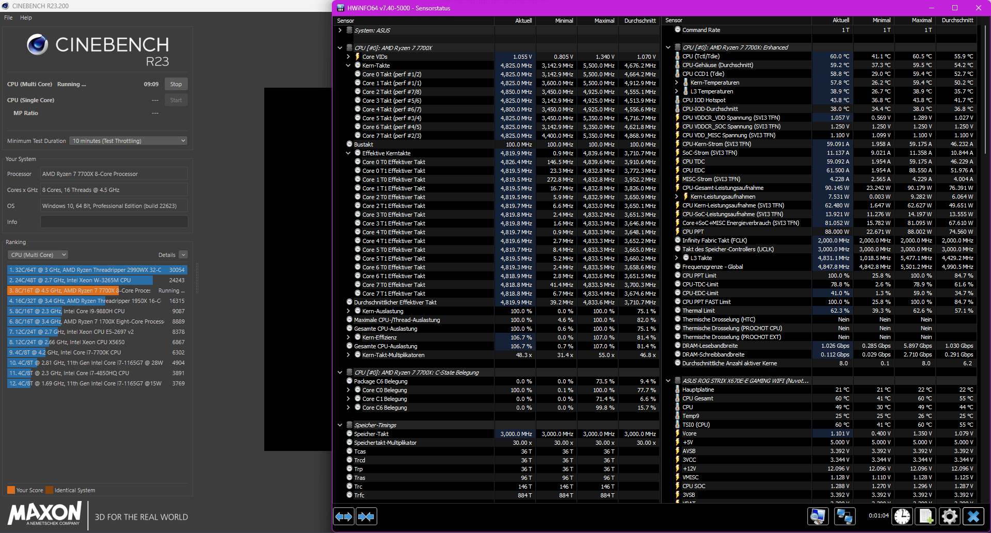The width and height of the screenshot is (991, 533).
Task: Click the circle icon beside Thermal Limit
Action: [678, 311]
